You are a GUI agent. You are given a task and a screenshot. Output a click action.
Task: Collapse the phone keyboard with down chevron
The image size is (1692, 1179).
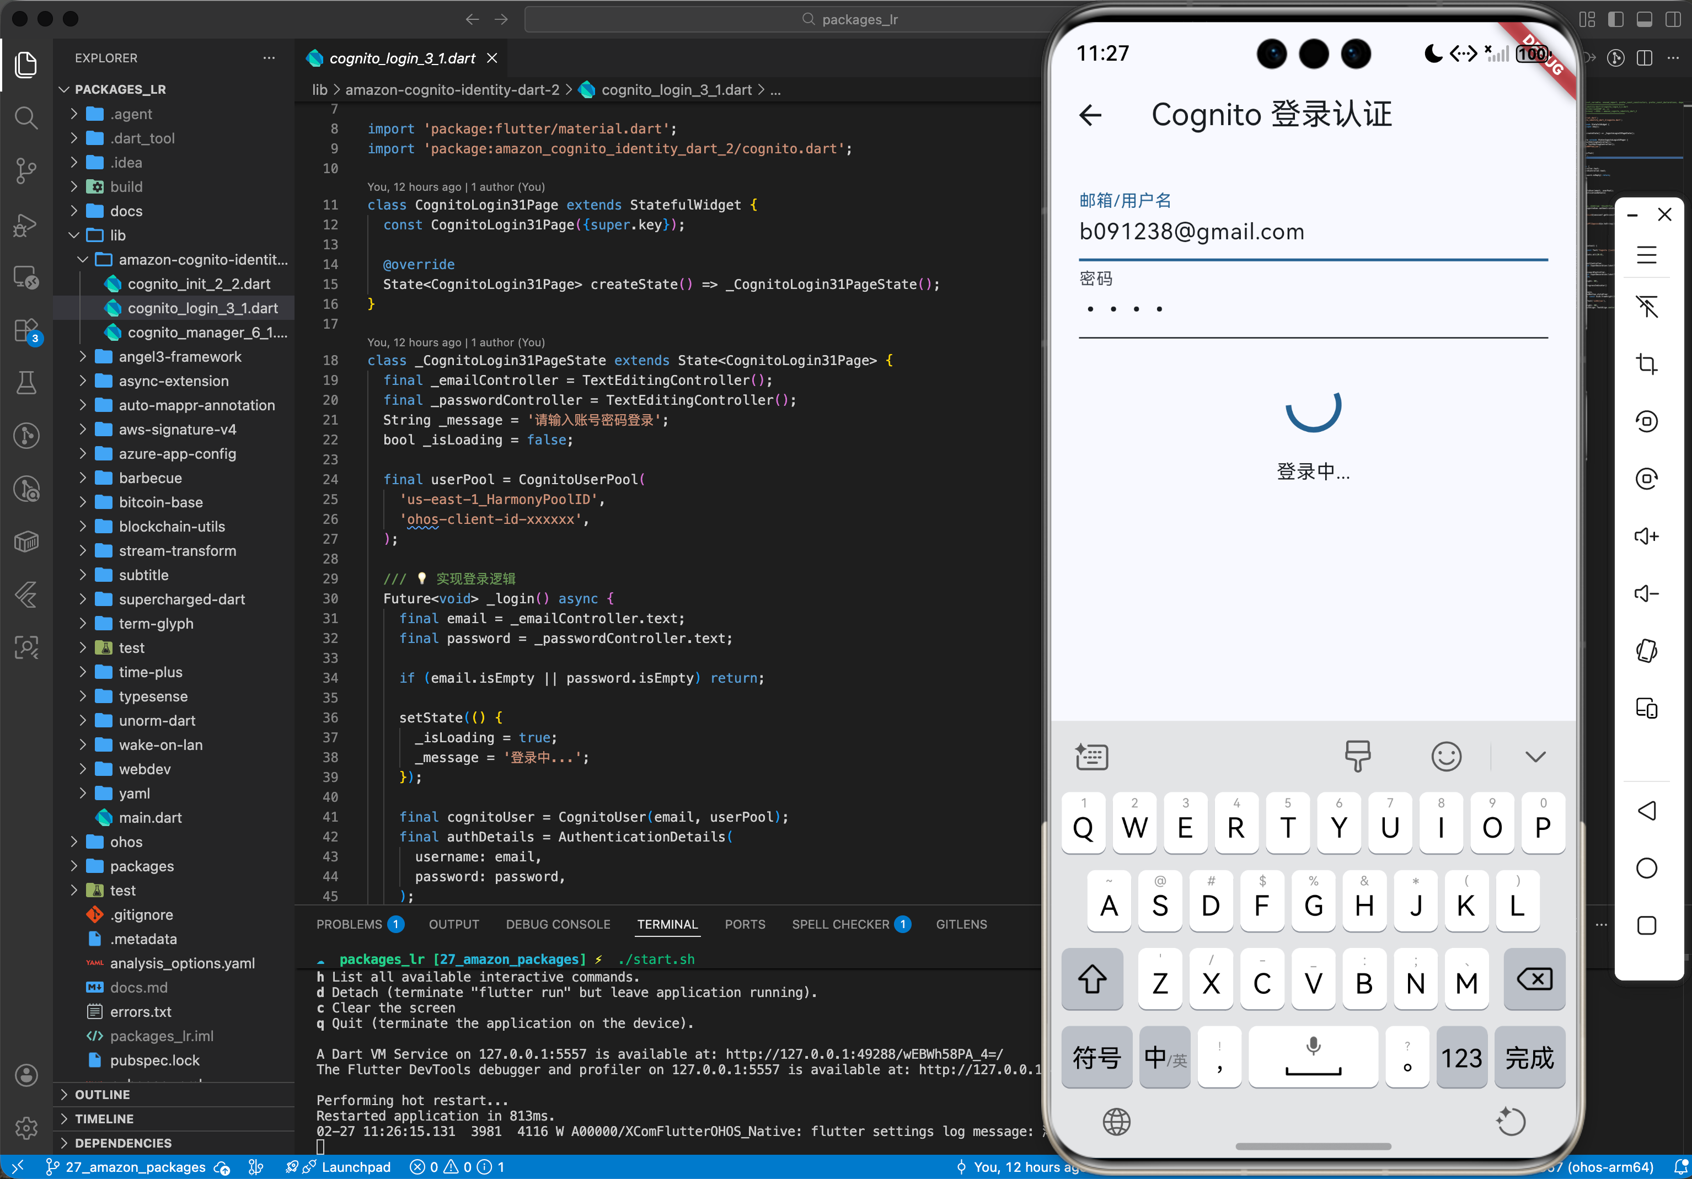1535,757
